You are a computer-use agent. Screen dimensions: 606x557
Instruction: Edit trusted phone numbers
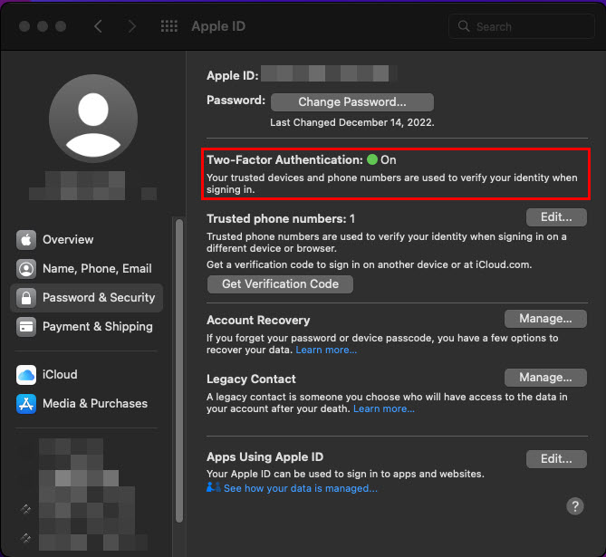coord(556,217)
